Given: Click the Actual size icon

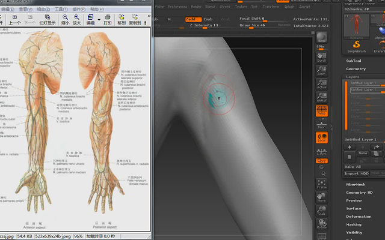Looking at the screenshot, I should click(x=321, y=84).
